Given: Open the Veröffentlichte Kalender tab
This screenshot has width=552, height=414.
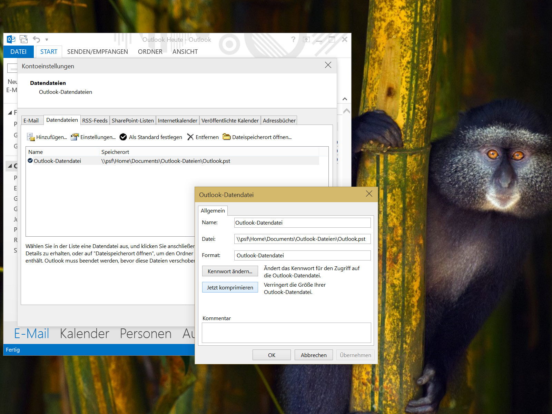Looking at the screenshot, I should tap(230, 120).
